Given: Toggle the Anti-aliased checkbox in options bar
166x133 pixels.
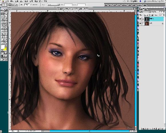Looking at the screenshot, I should [x=31, y=5].
